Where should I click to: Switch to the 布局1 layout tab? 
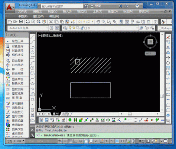[66, 114]
